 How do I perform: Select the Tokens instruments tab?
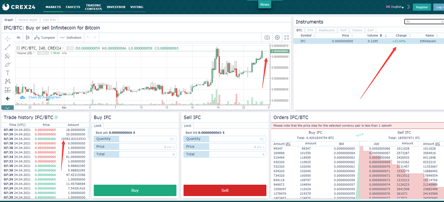(357, 30)
